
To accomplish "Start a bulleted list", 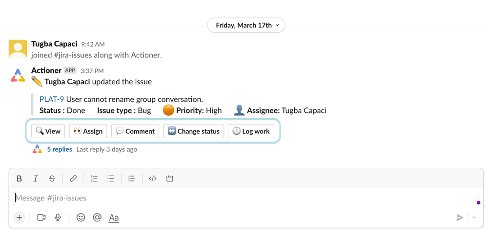I will click(111, 178).
